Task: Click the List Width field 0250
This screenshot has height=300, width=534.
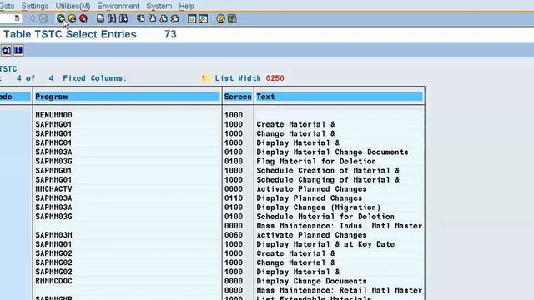Action: 275,78
